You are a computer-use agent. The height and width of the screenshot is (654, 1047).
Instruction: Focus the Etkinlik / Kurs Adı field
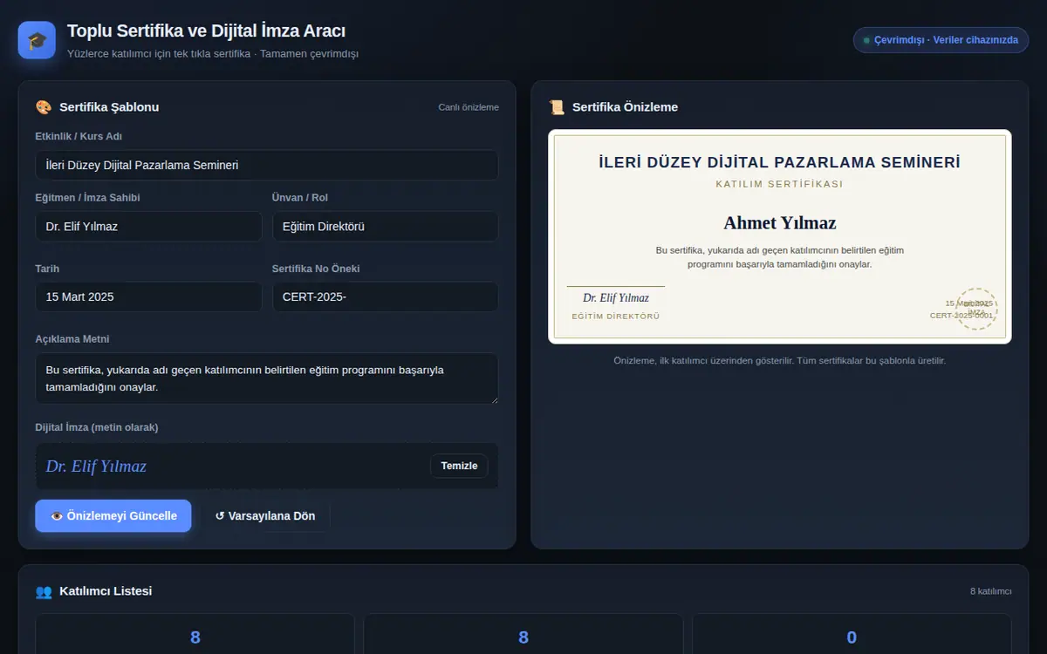(267, 165)
